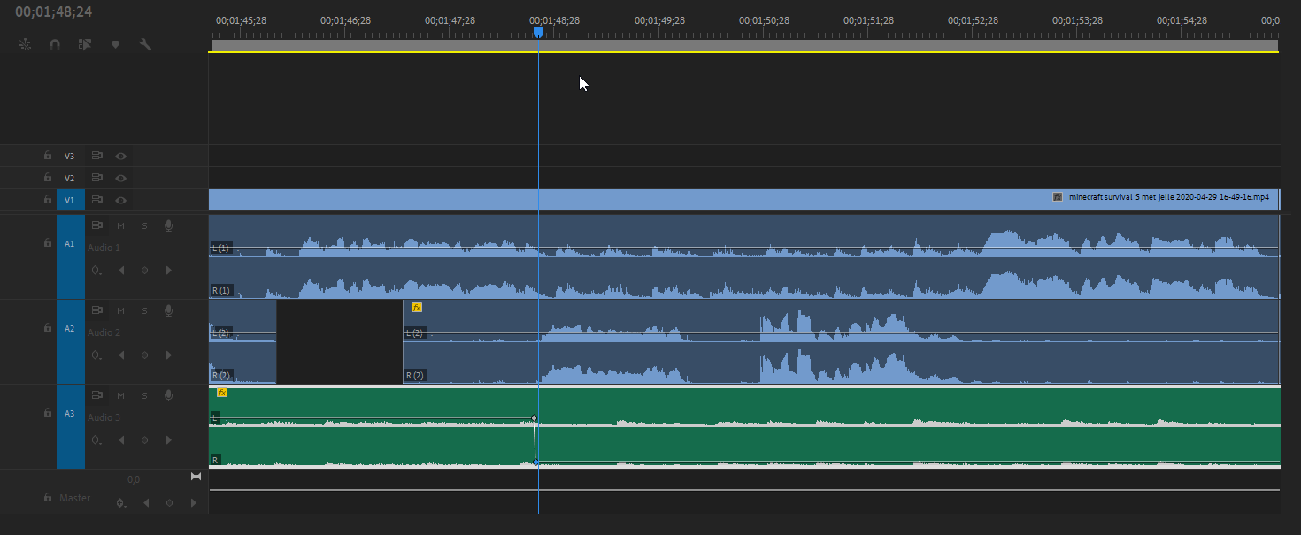Enable voice-over record on Audio 1
This screenshot has width=1301, height=535.
168,226
